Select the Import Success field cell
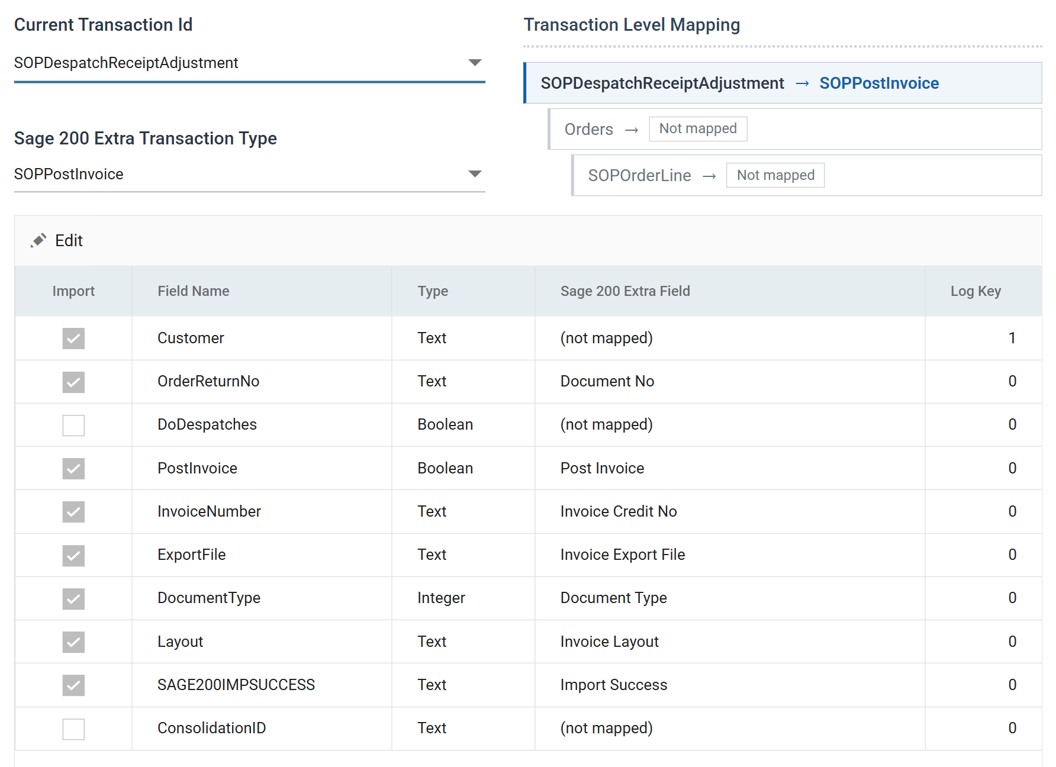 coord(730,685)
